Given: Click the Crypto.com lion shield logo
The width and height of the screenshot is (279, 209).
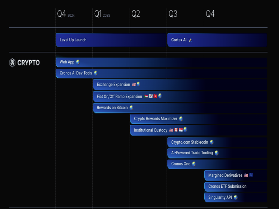Looking at the screenshot, I should [x=12, y=63].
